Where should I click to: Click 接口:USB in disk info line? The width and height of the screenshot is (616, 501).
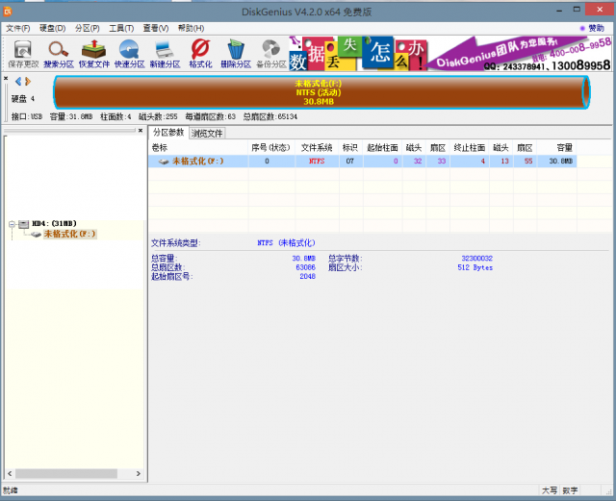pyautogui.click(x=27, y=116)
